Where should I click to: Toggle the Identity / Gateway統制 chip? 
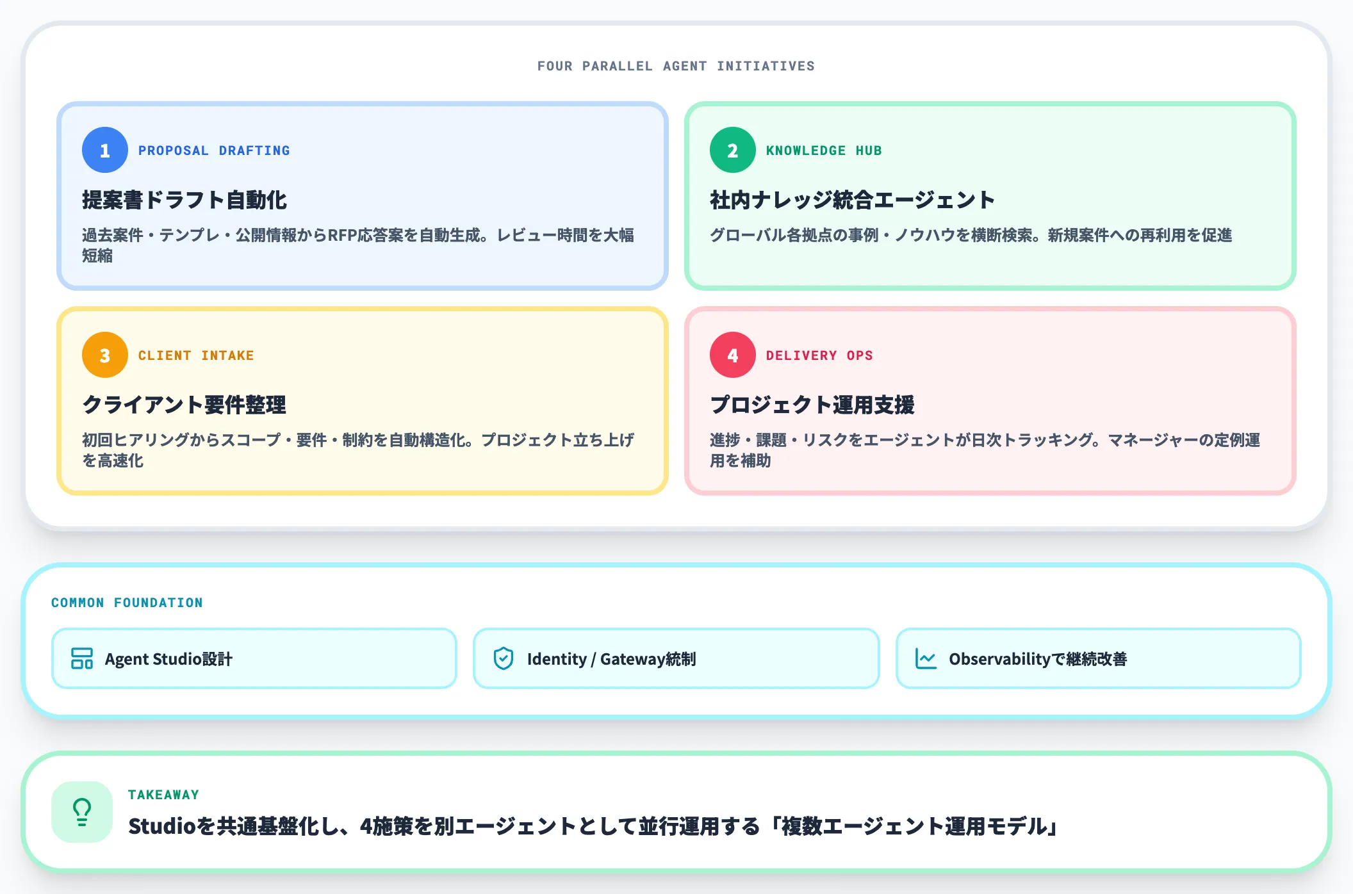pos(676,658)
